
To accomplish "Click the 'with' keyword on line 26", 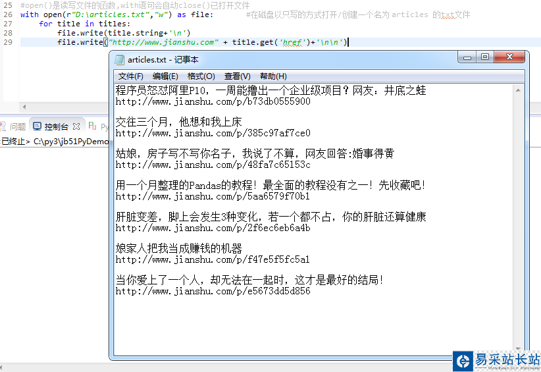I will coord(30,14).
